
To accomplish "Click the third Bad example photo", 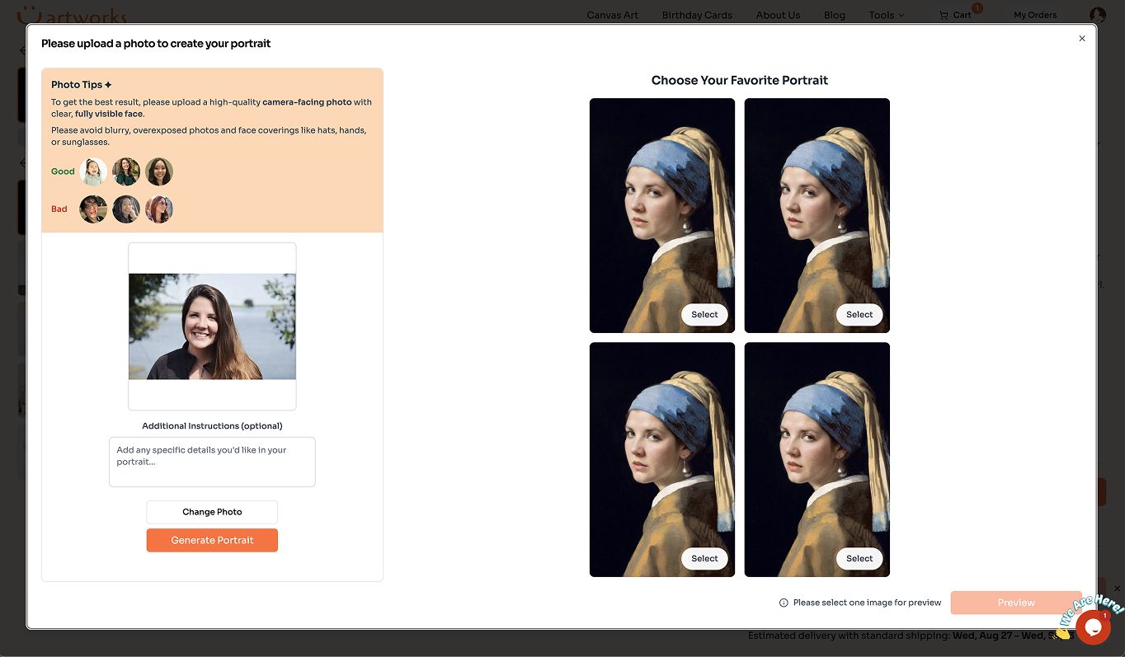I will 159,209.
